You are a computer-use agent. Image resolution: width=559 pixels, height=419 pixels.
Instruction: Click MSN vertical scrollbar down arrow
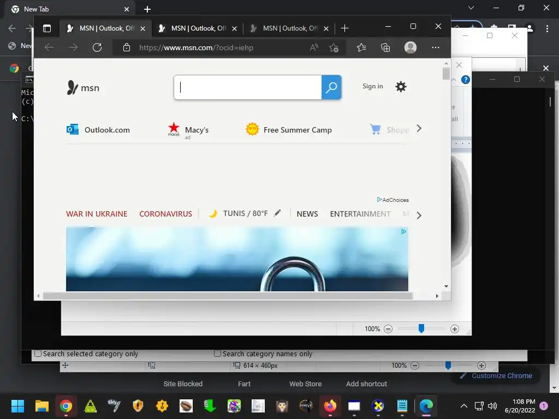coord(446,286)
